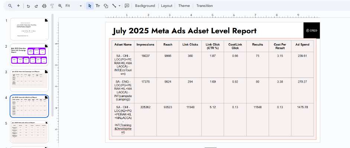Click the EcoTourism adset name cell
This screenshot has width=350, height=148.
pyautogui.click(x=123, y=65)
